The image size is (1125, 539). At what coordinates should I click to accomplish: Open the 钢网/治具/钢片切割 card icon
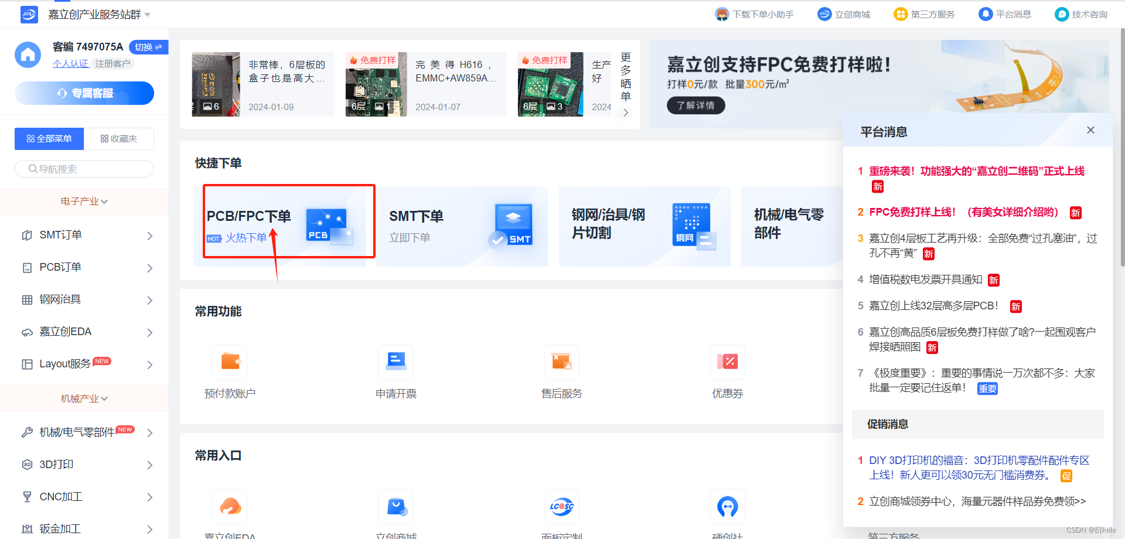point(694,226)
